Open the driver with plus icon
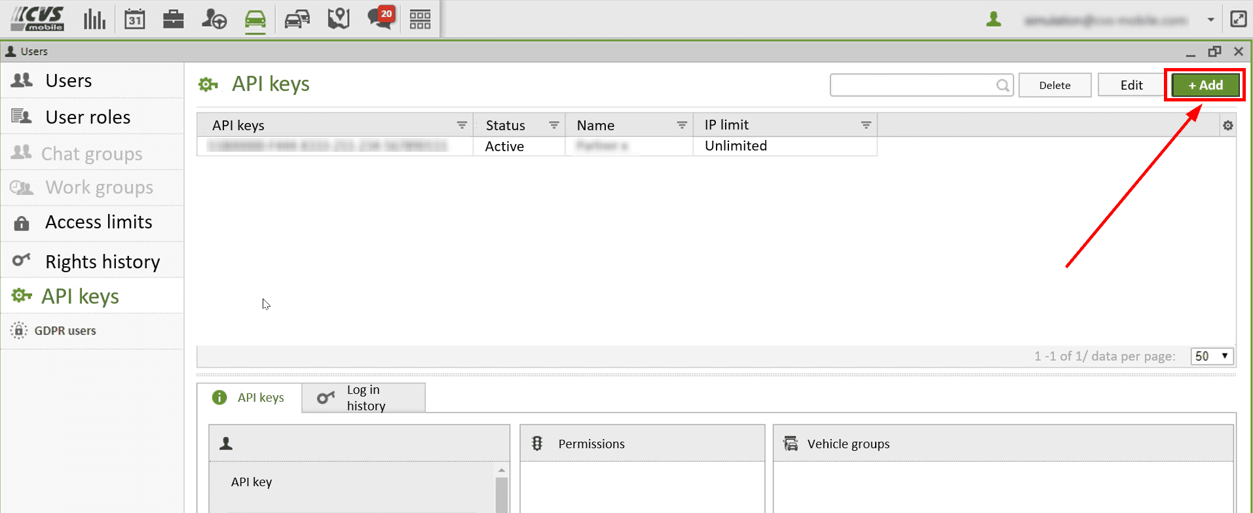 coord(214,19)
